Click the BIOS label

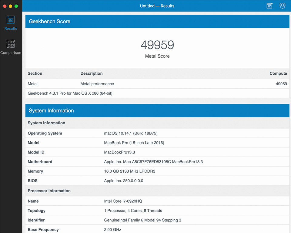click(x=33, y=181)
